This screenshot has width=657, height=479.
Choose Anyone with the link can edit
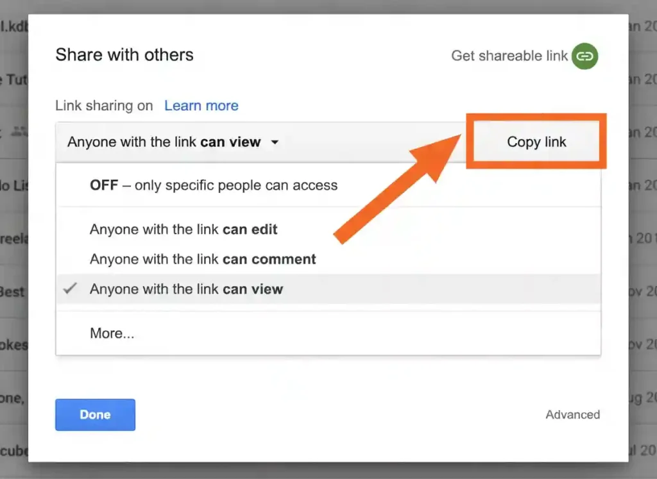click(328, 230)
